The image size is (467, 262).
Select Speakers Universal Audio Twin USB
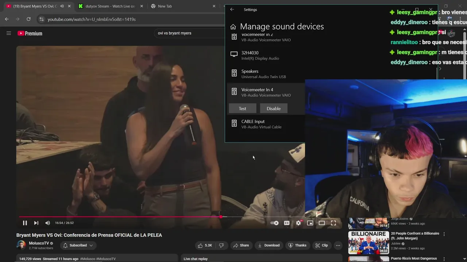point(265,74)
